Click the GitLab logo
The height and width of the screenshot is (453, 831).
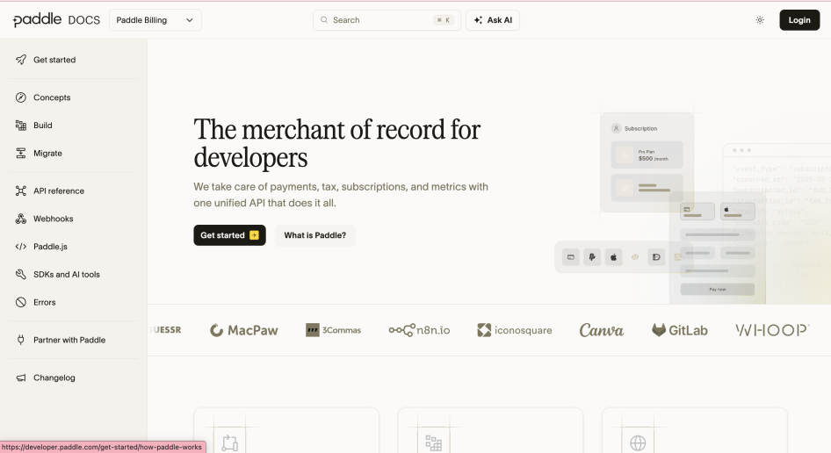click(679, 330)
